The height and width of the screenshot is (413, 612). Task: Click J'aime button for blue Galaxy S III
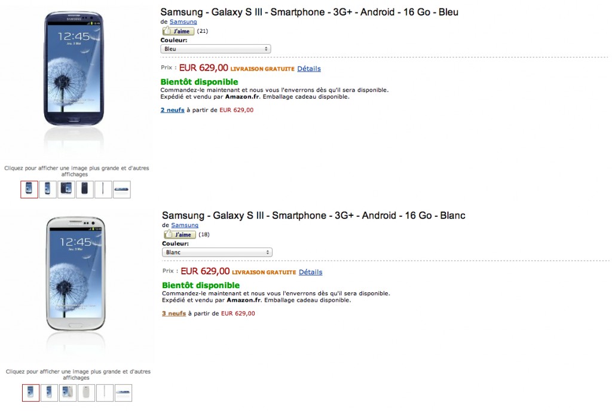(178, 31)
